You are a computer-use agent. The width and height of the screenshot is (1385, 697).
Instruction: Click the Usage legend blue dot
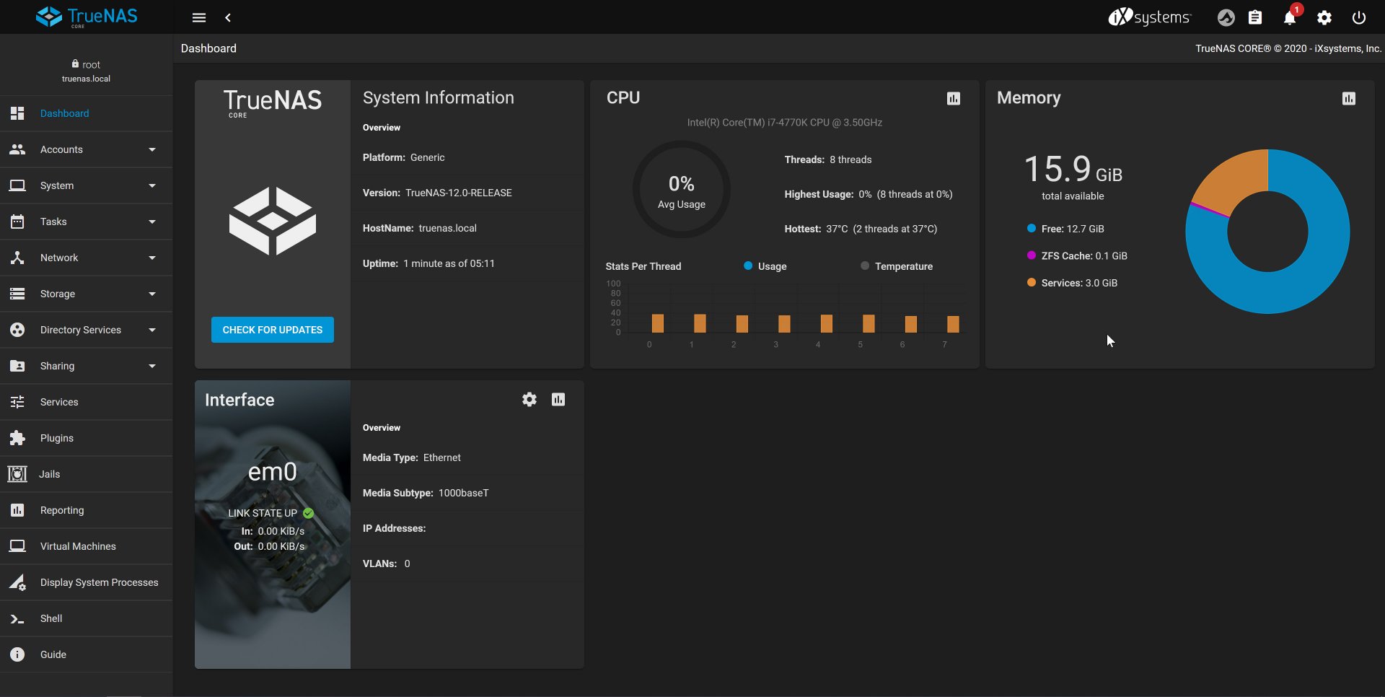748,266
